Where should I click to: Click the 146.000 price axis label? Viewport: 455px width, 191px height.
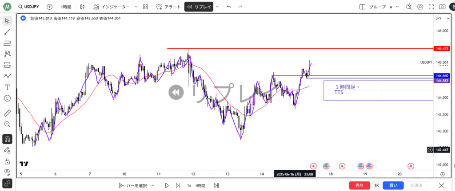[442, 31]
